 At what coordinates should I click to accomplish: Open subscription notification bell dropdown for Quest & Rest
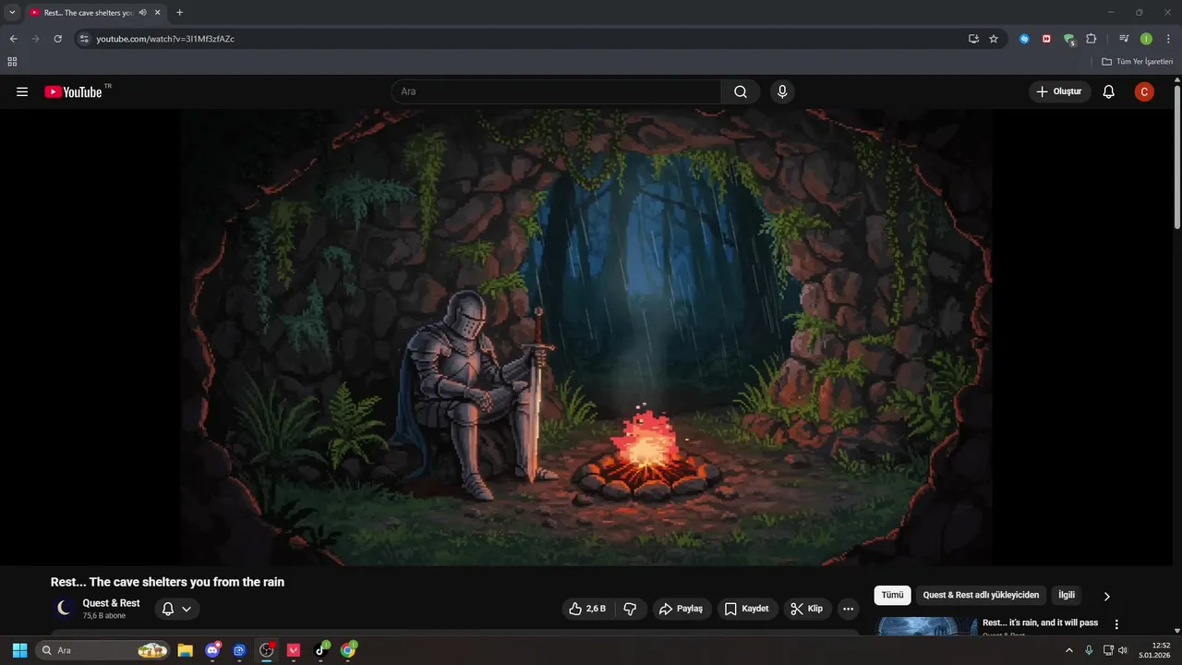click(x=176, y=609)
